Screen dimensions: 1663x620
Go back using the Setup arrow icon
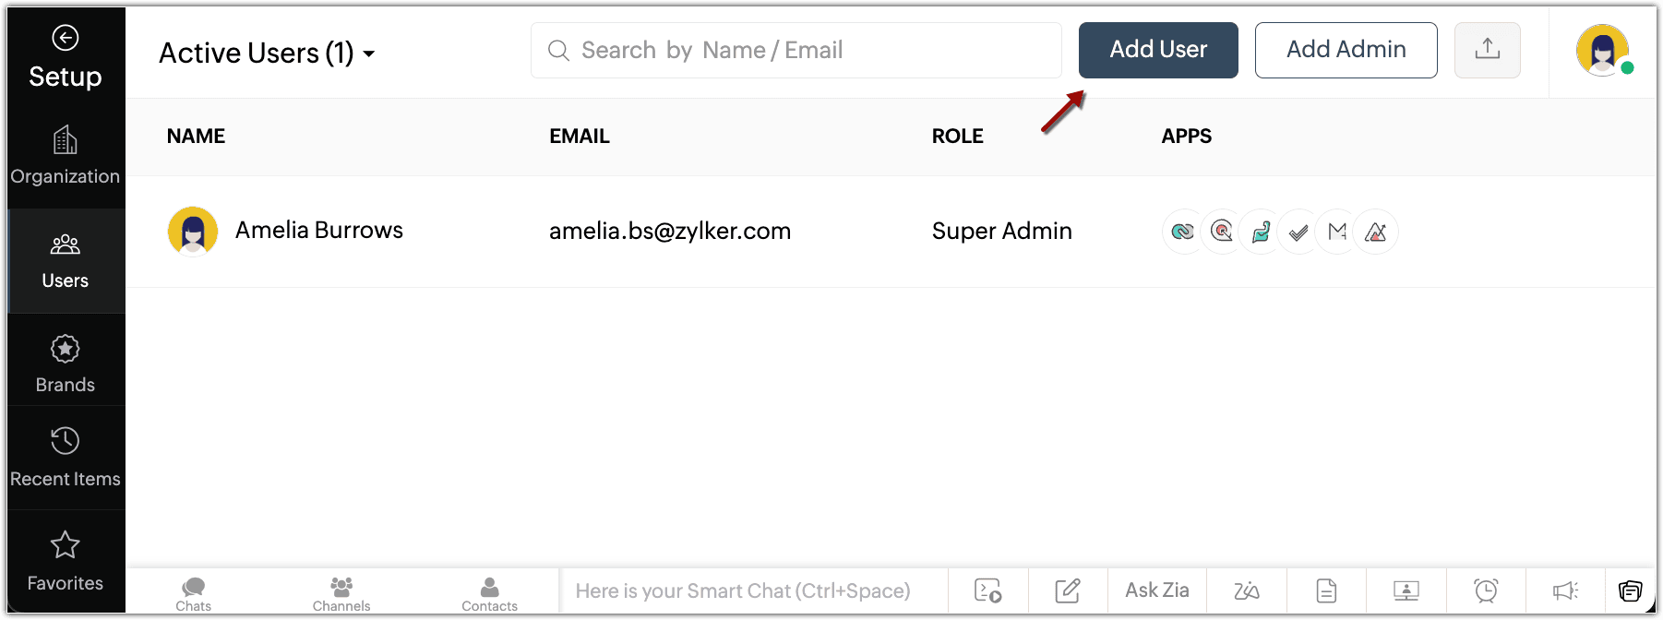(x=65, y=38)
